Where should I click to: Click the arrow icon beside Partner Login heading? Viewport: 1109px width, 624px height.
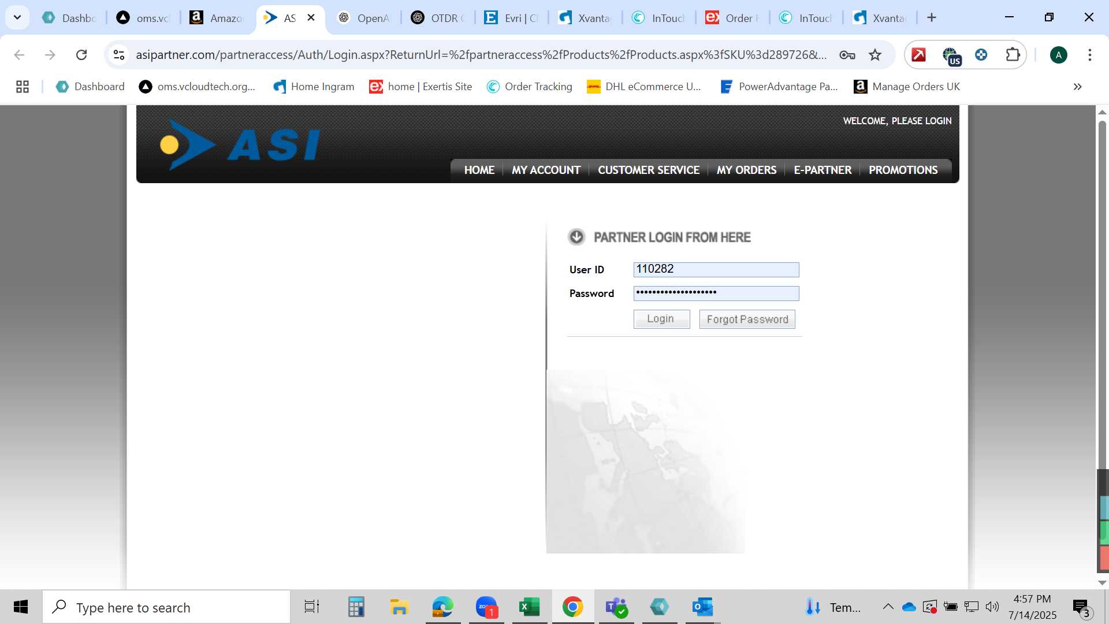pyautogui.click(x=576, y=237)
